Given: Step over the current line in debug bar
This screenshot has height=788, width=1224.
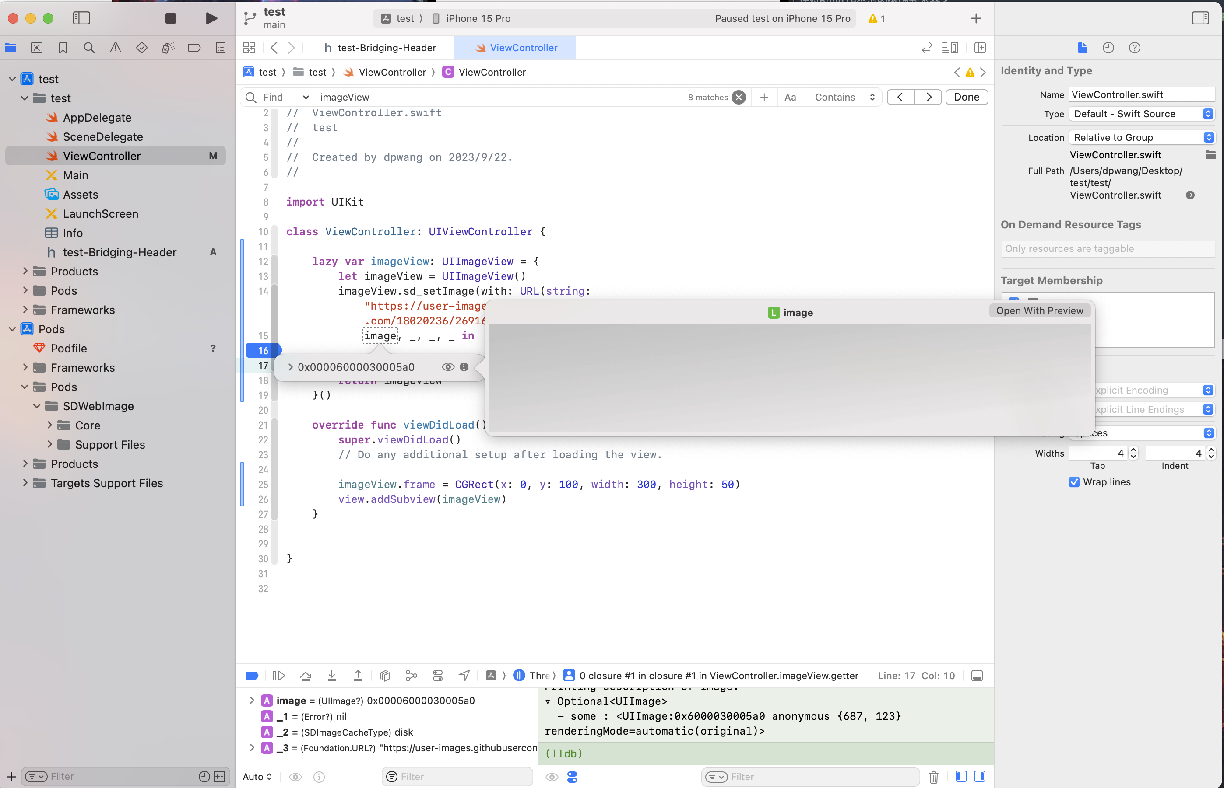Looking at the screenshot, I should click(306, 676).
